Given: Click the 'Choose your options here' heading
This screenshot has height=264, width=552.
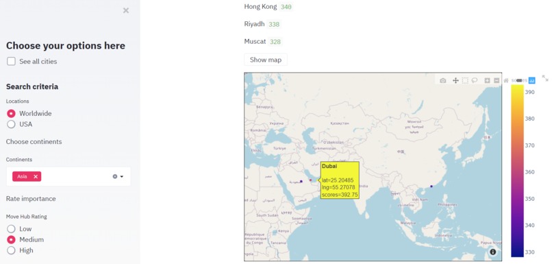Looking at the screenshot, I should pos(66,46).
